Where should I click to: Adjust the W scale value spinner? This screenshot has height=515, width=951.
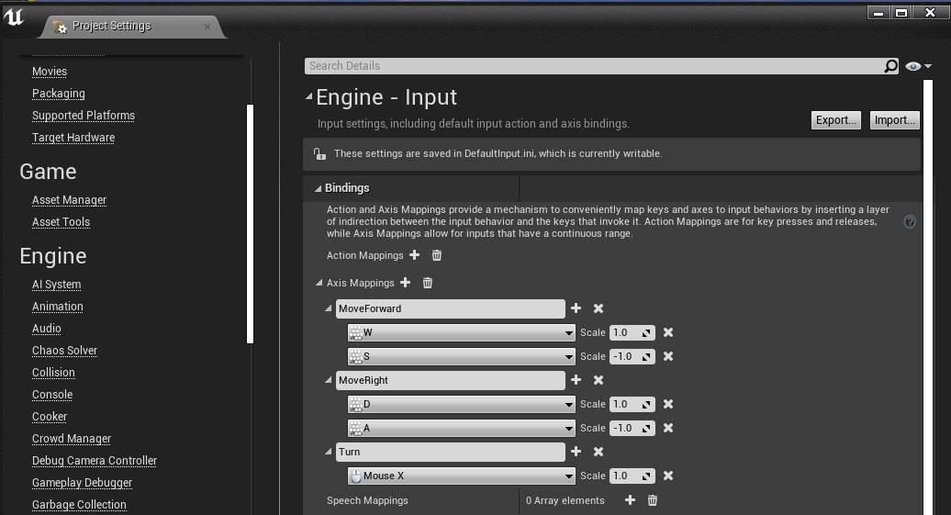(x=632, y=332)
